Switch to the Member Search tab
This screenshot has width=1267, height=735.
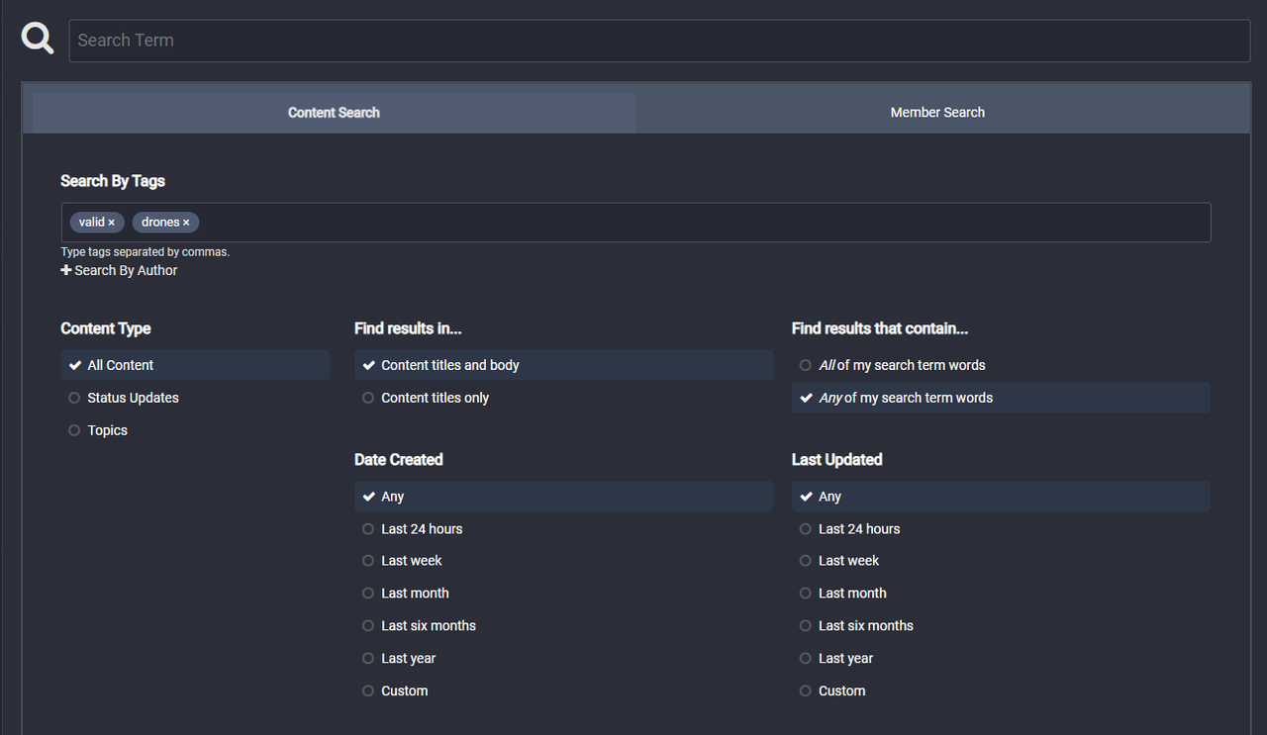click(936, 113)
